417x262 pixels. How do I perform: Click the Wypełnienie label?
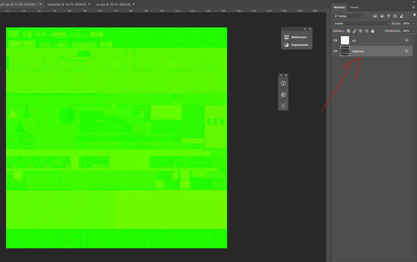(392, 31)
